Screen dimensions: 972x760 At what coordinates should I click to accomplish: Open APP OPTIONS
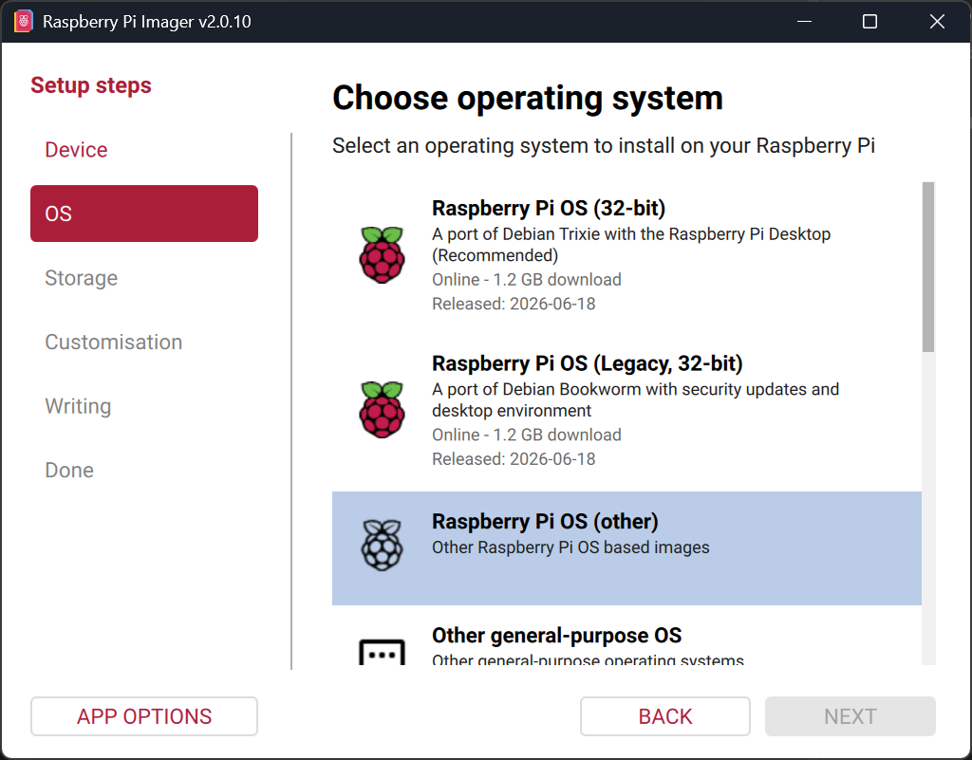144,716
